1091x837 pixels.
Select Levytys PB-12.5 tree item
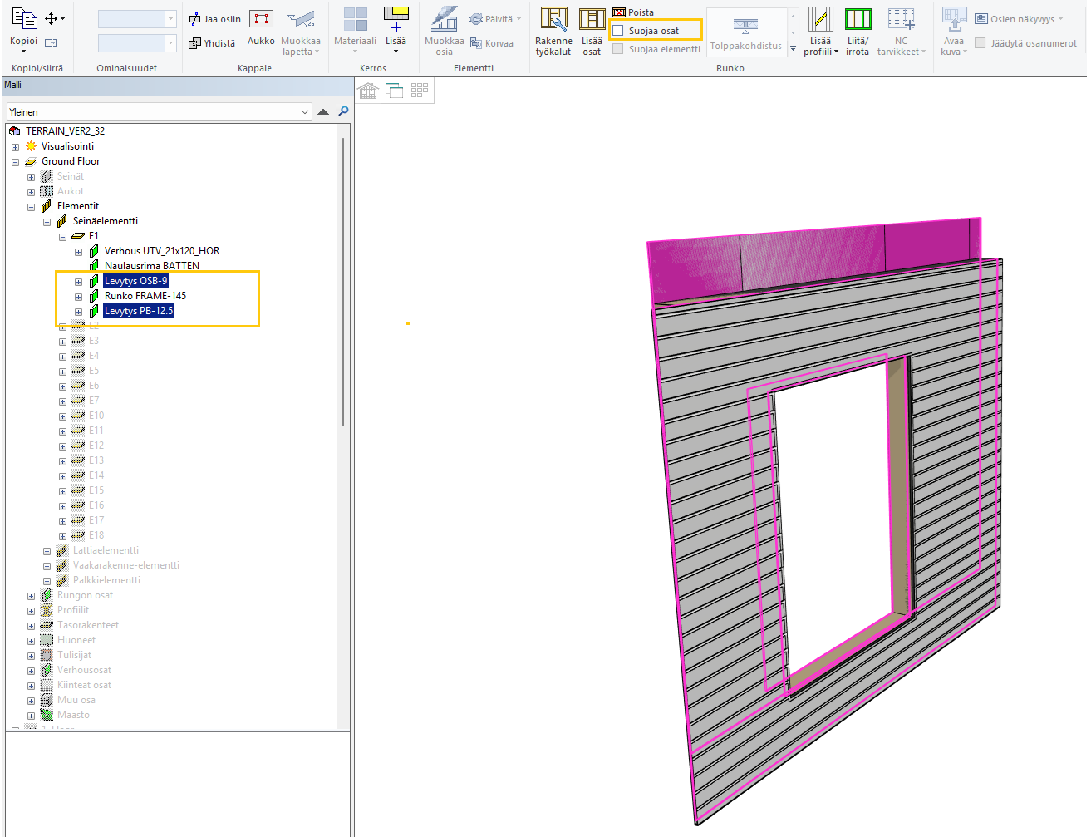(139, 311)
